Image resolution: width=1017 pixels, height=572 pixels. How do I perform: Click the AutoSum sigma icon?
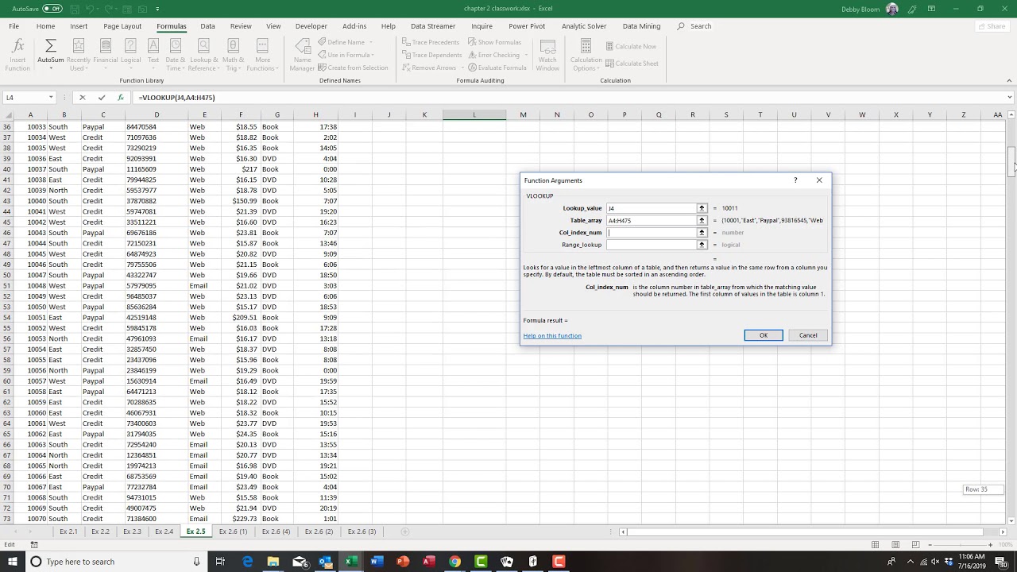(x=51, y=47)
